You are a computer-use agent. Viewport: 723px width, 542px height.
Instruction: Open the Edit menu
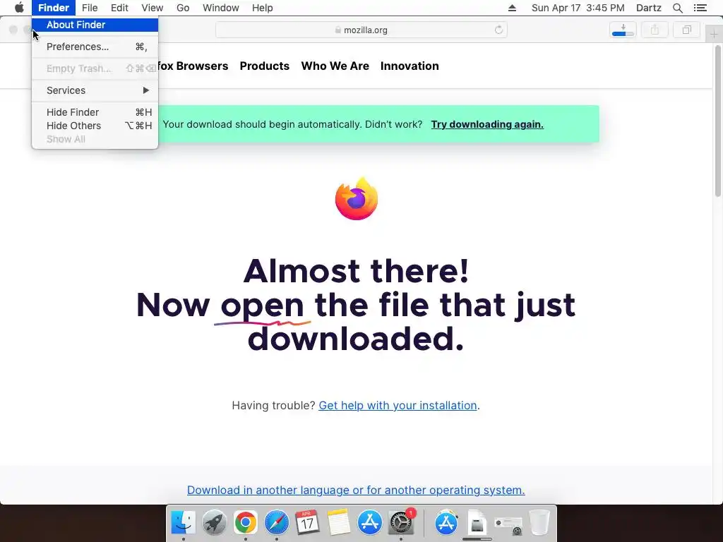(x=119, y=8)
